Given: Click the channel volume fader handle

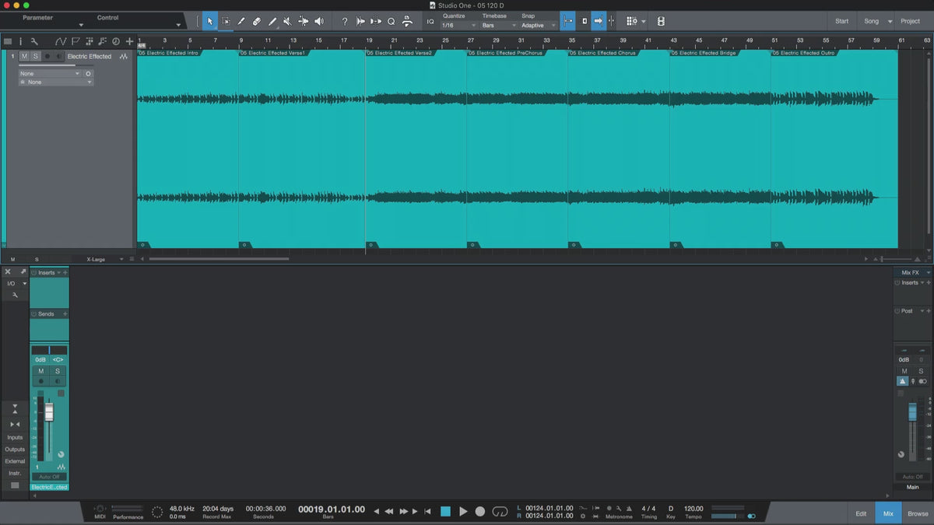Looking at the screenshot, I should [x=49, y=412].
